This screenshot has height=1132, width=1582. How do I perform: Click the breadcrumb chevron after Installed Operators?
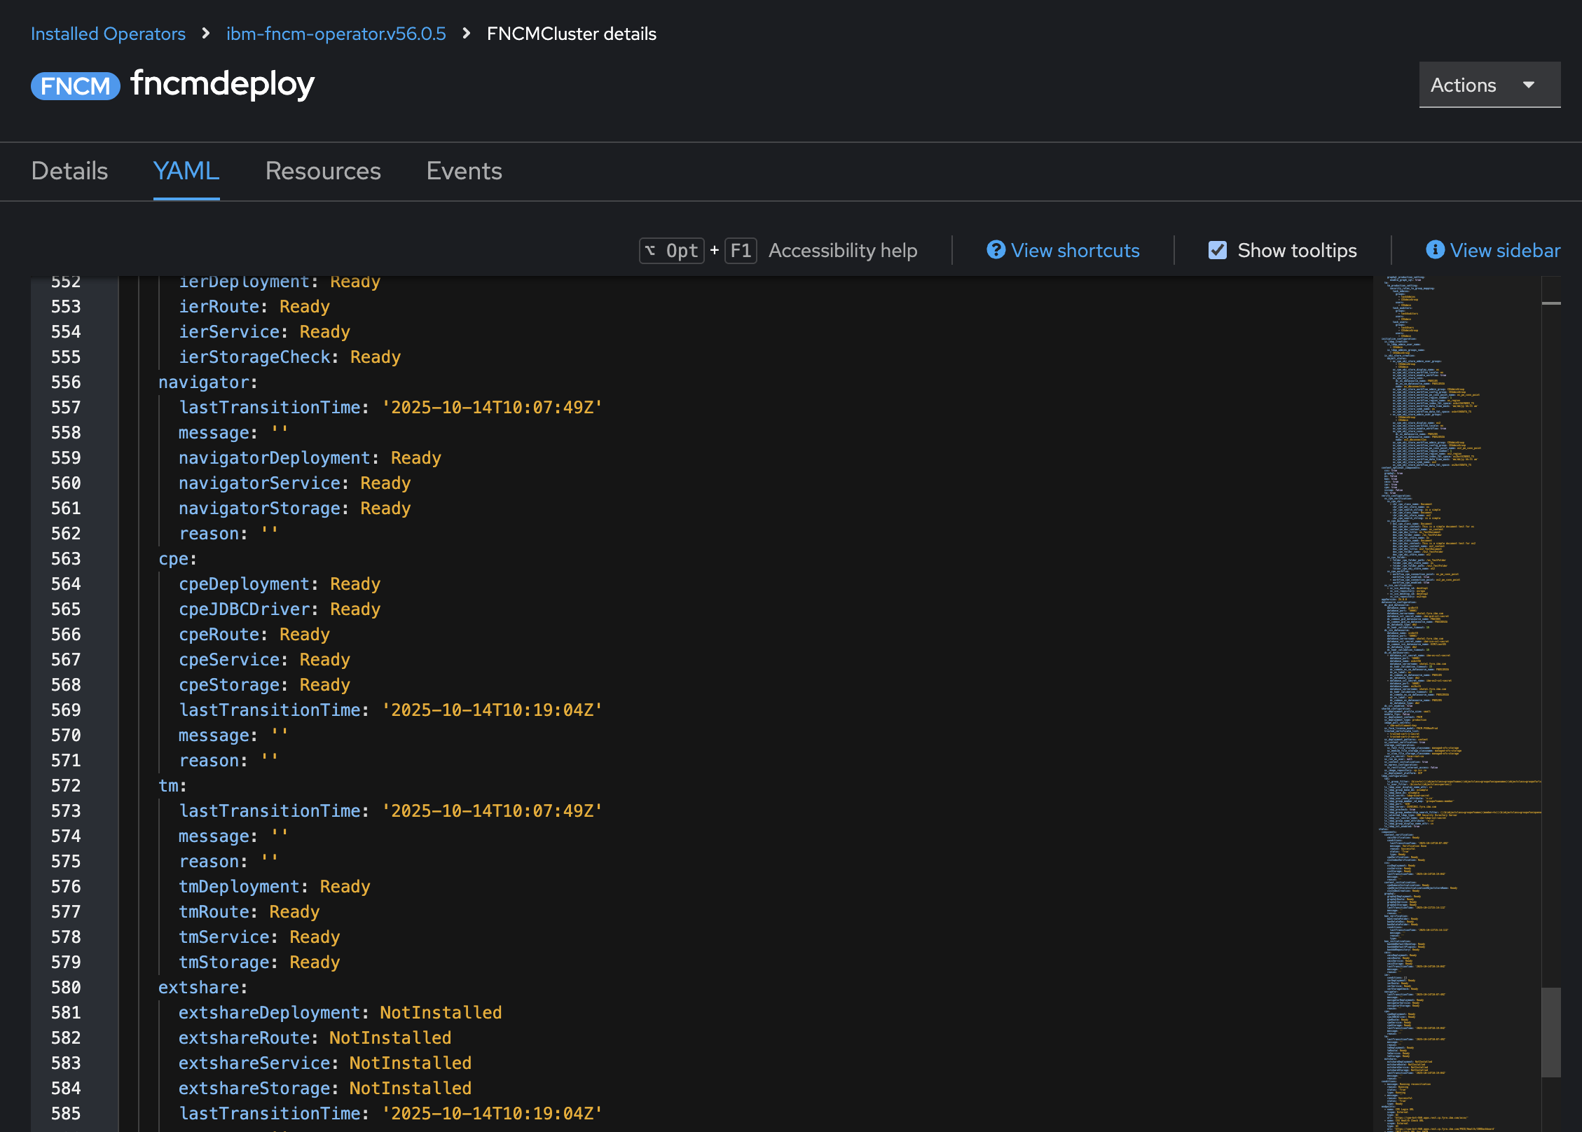(x=205, y=33)
